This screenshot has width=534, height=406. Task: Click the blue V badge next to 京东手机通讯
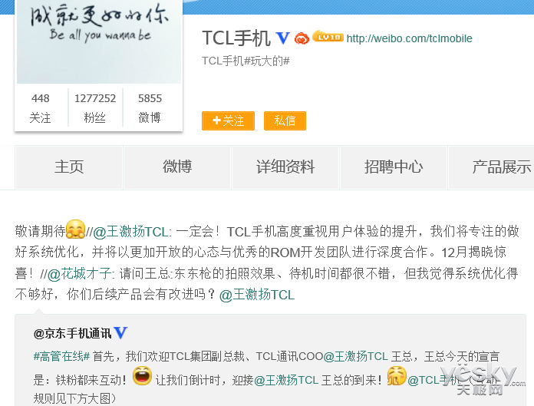[x=120, y=332]
